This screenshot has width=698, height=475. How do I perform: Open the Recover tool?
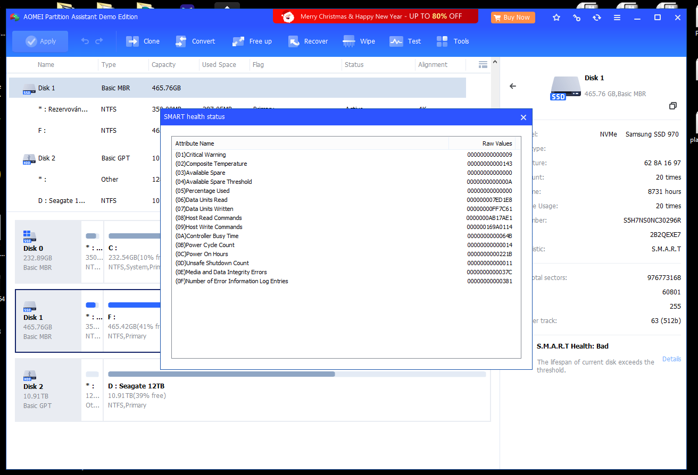coord(308,41)
